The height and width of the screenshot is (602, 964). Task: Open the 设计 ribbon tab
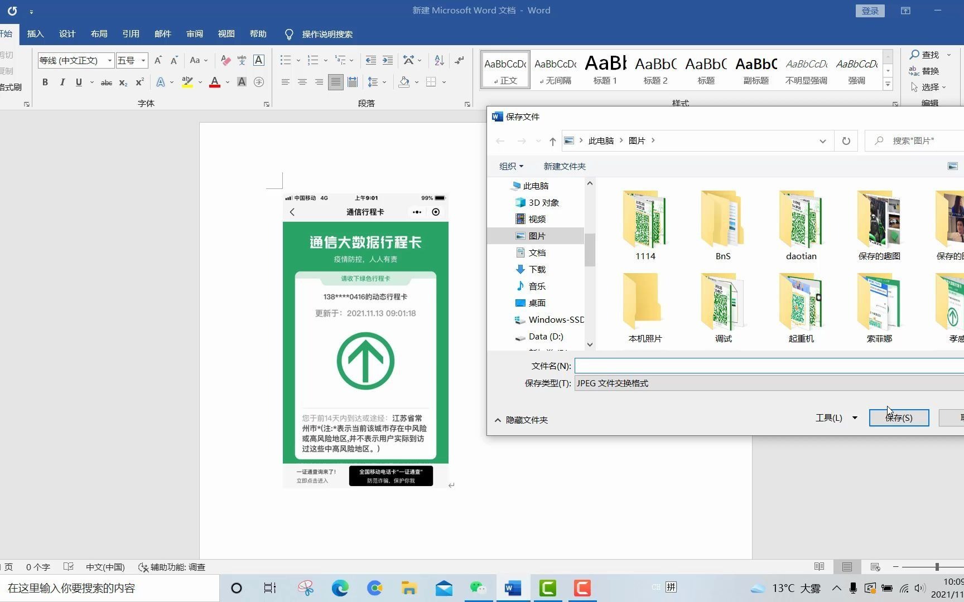[x=67, y=34]
